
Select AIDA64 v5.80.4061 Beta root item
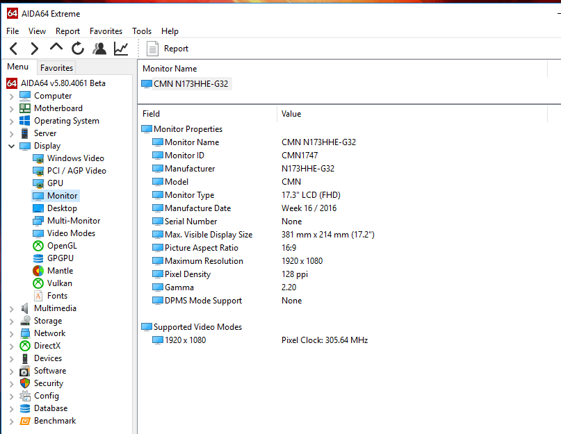56,83
